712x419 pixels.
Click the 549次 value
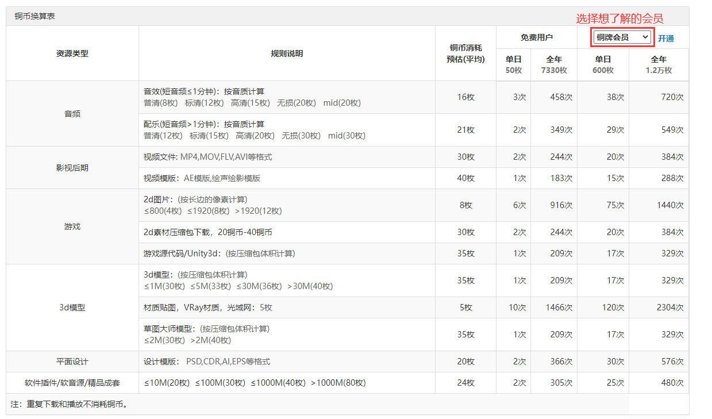[x=672, y=130]
